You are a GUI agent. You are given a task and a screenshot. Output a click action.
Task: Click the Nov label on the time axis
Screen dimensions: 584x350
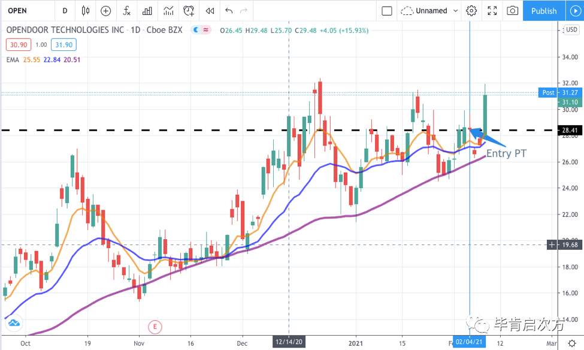139,343
